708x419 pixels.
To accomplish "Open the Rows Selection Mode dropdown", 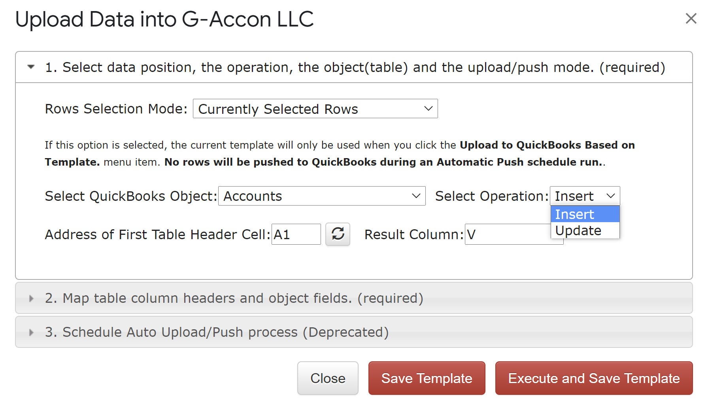I will point(315,109).
